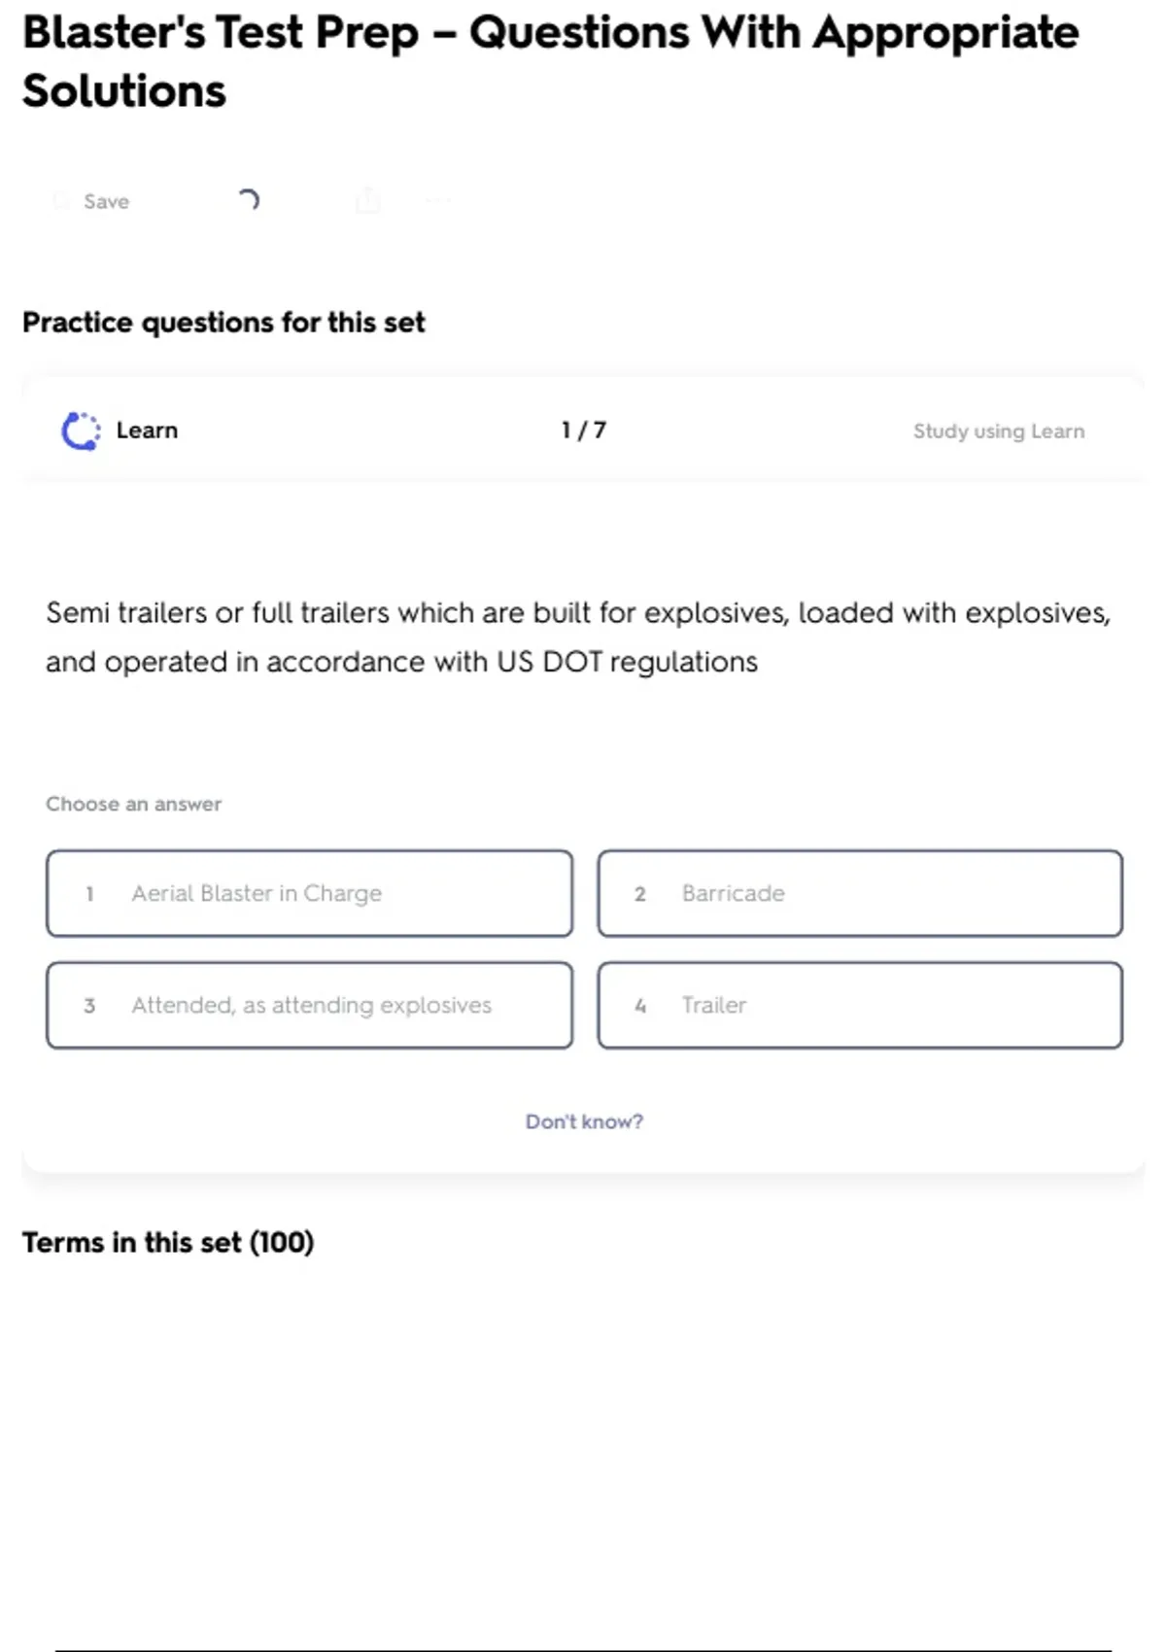
Task: Click the bookmark icon beside Save
Action: pyautogui.click(x=60, y=201)
